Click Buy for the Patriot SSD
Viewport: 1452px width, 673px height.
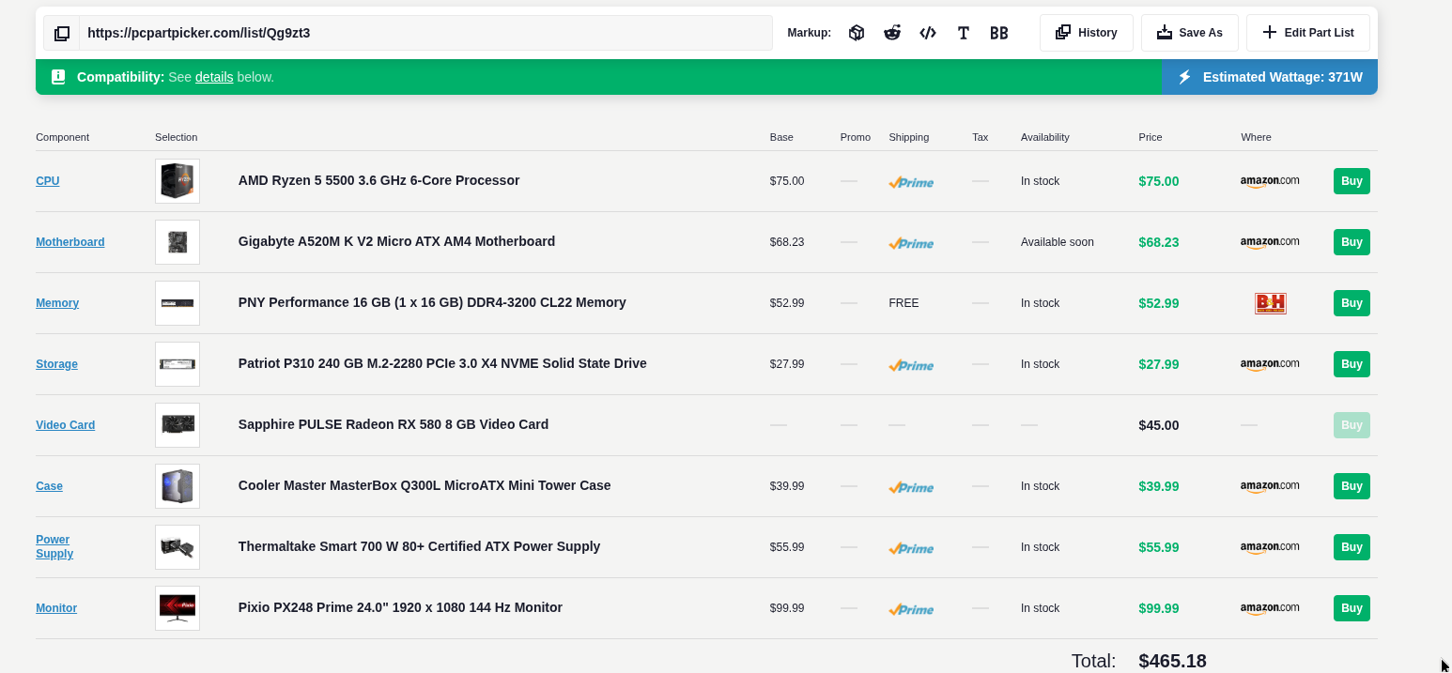(1352, 364)
